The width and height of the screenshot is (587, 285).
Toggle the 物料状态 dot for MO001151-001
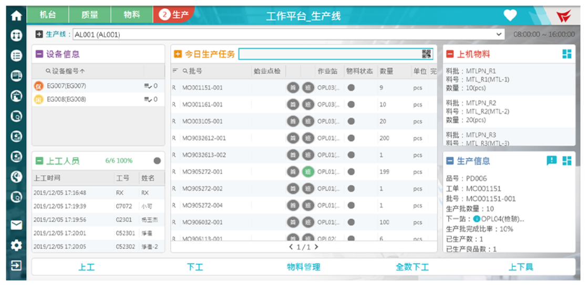click(x=351, y=88)
